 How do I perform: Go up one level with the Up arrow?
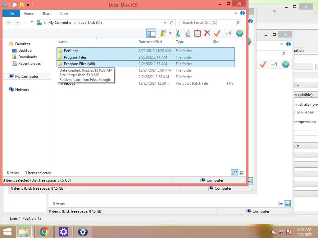click(x=32, y=23)
